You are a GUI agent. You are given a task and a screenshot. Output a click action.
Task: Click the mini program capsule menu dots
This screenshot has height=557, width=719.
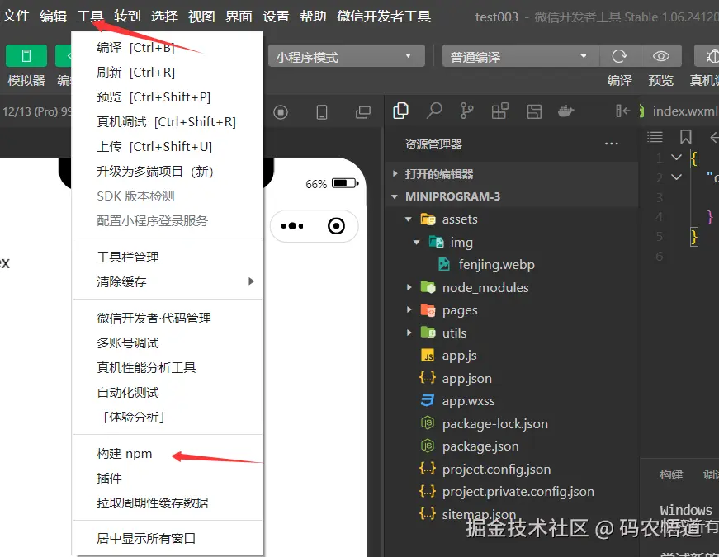coord(292,226)
